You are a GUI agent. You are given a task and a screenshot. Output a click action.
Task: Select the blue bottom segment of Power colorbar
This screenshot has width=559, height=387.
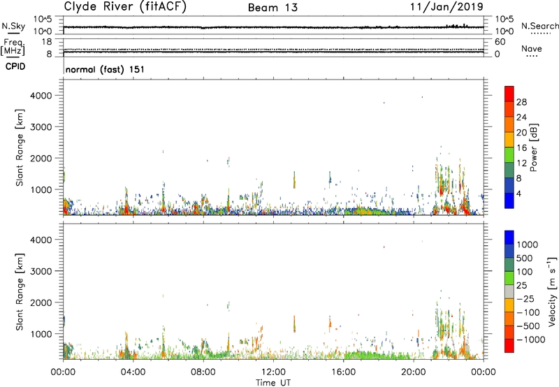tap(509, 200)
